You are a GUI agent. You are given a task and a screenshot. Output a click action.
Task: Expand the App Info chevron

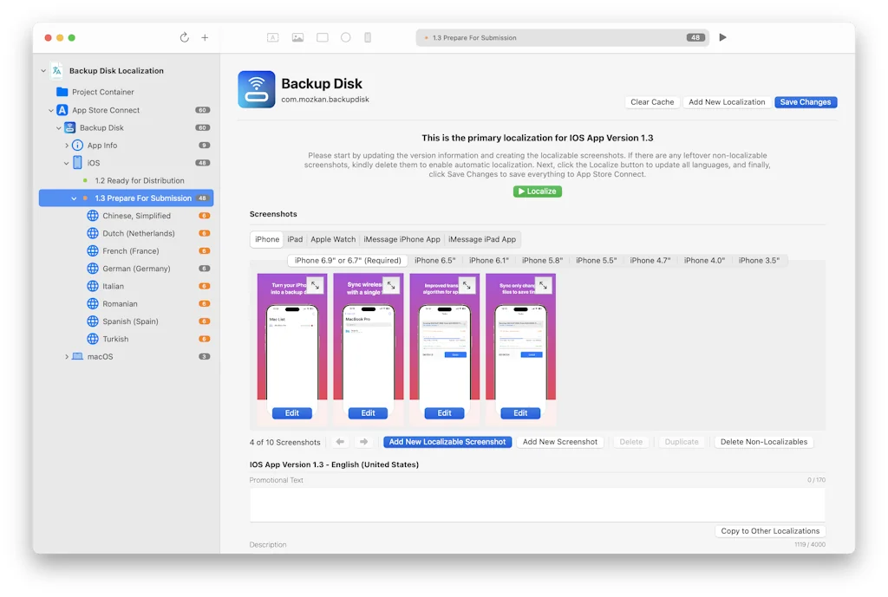tap(67, 146)
